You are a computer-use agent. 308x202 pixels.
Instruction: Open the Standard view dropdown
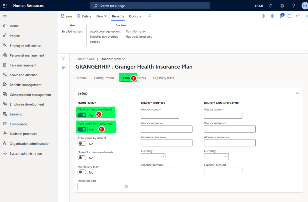(x=112, y=59)
